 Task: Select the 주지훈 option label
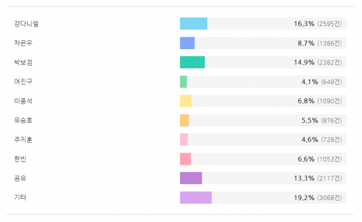23,140
